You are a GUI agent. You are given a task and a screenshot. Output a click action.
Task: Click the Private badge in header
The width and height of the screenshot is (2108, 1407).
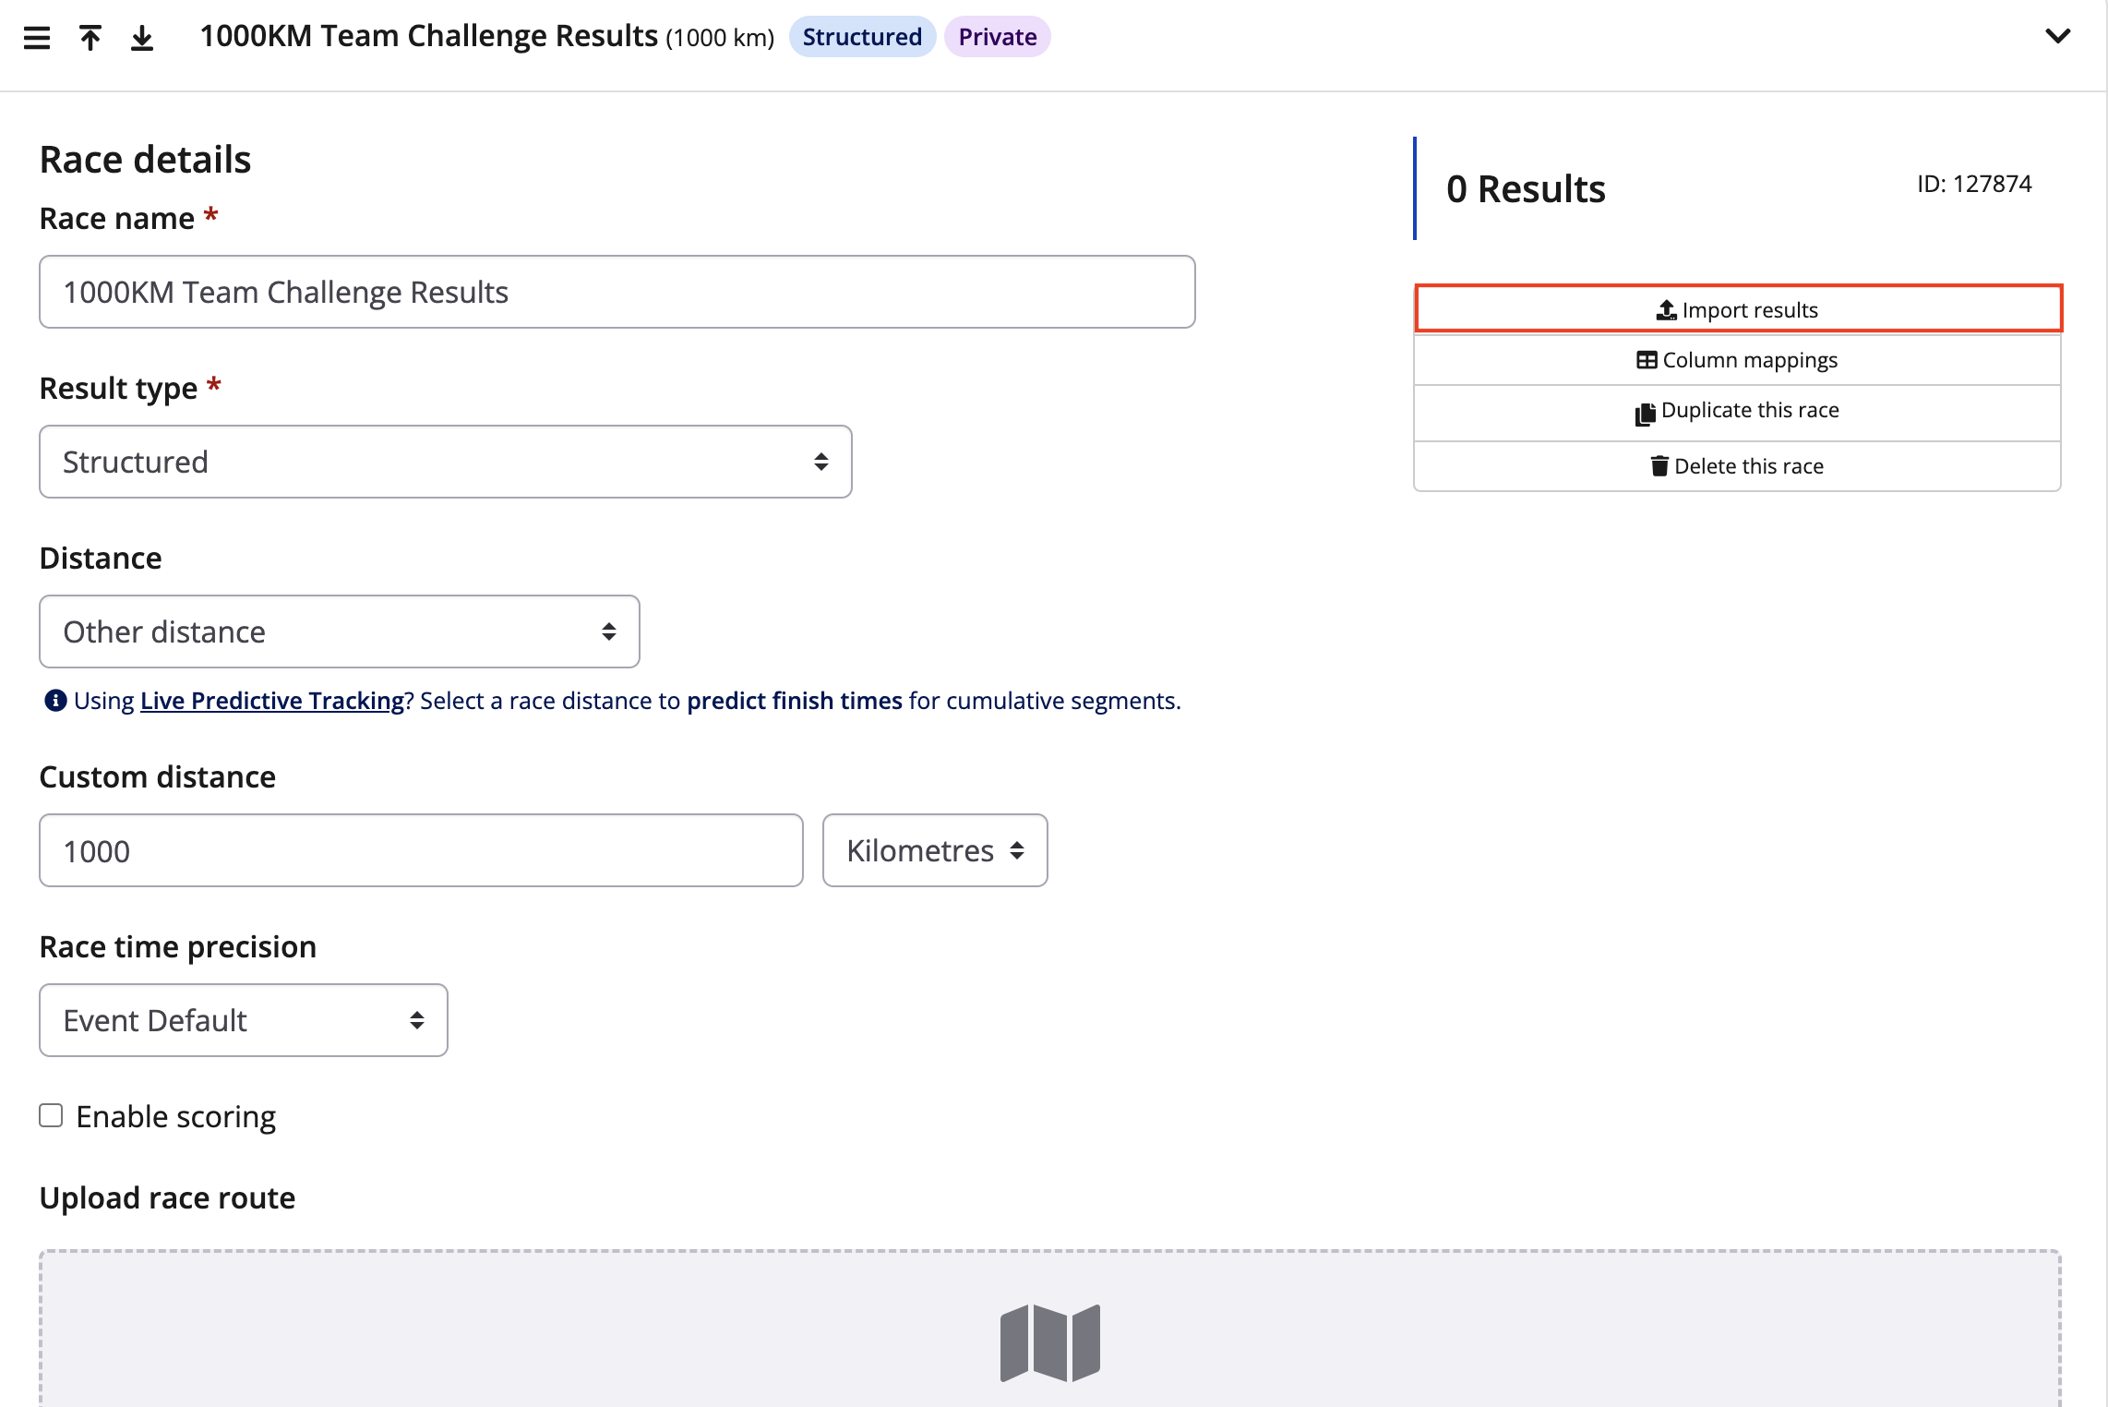tap(997, 37)
